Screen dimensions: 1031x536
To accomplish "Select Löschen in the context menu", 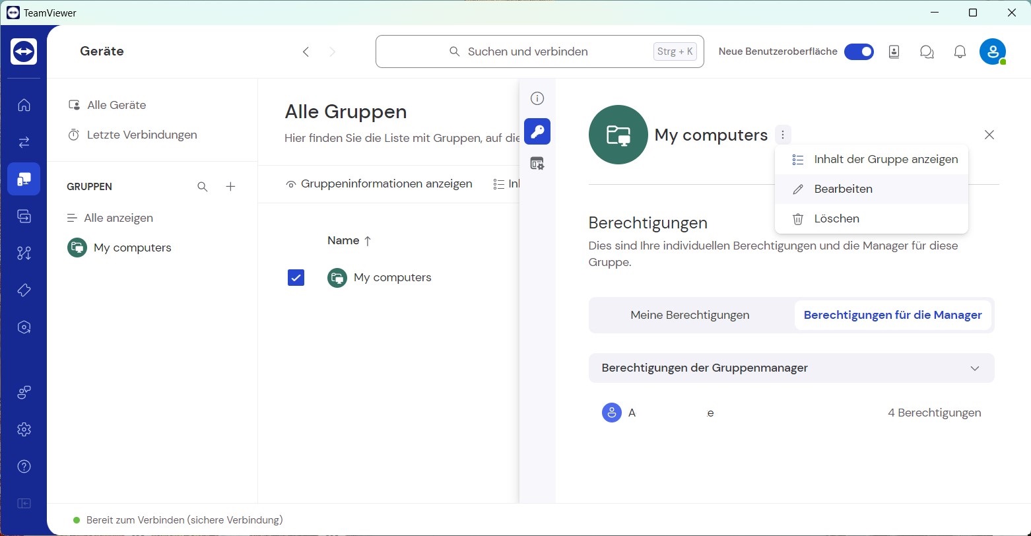I will pyautogui.click(x=836, y=218).
